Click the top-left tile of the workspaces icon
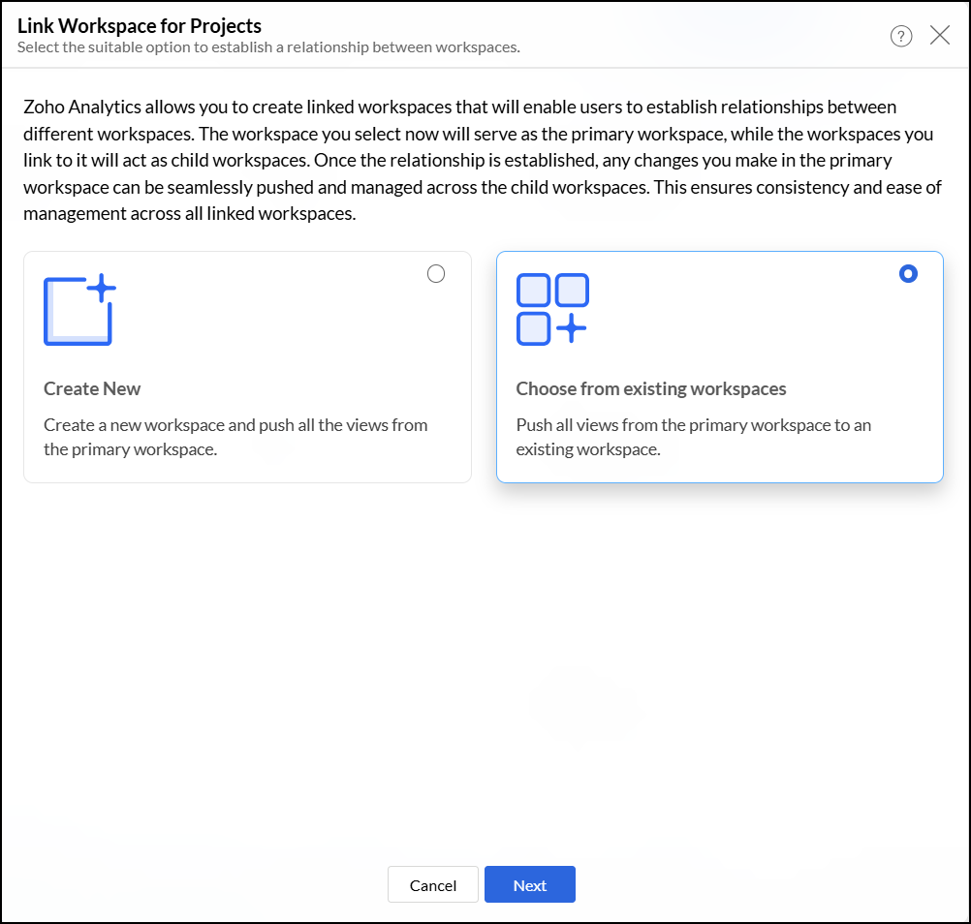The width and height of the screenshot is (971, 924). click(534, 291)
